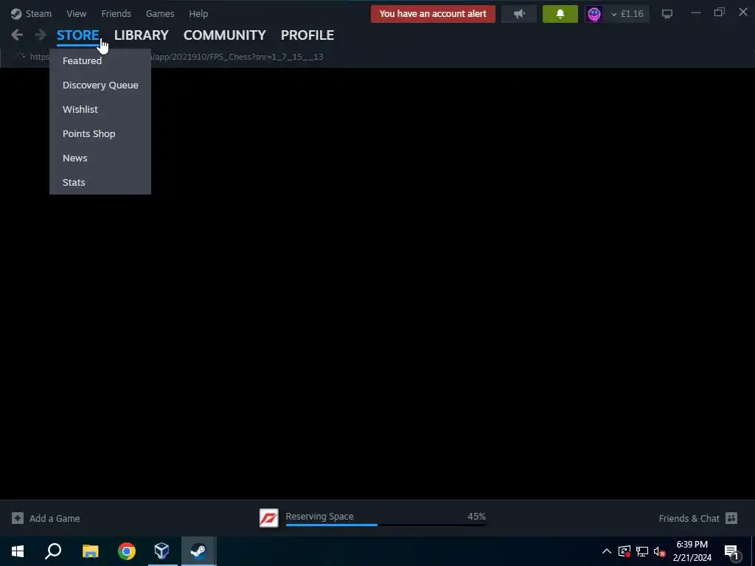Click Steam icon in taskbar
This screenshot has height=566, width=755.
pos(198,551)
